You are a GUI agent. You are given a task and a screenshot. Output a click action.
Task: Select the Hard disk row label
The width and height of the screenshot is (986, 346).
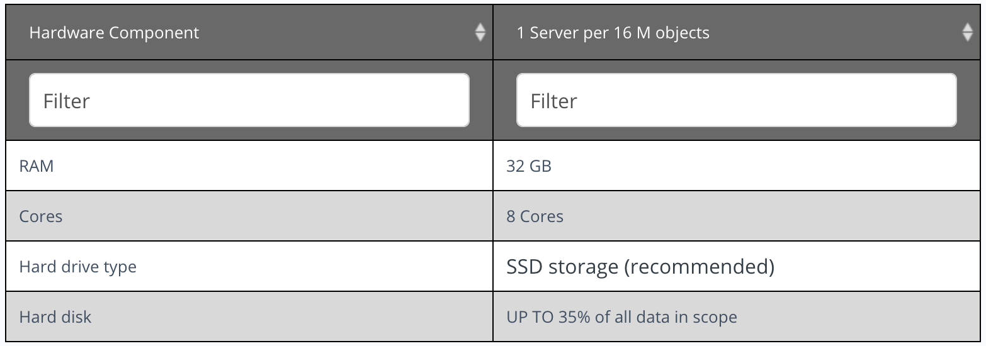pyautogui.click(x=55, y=317)
